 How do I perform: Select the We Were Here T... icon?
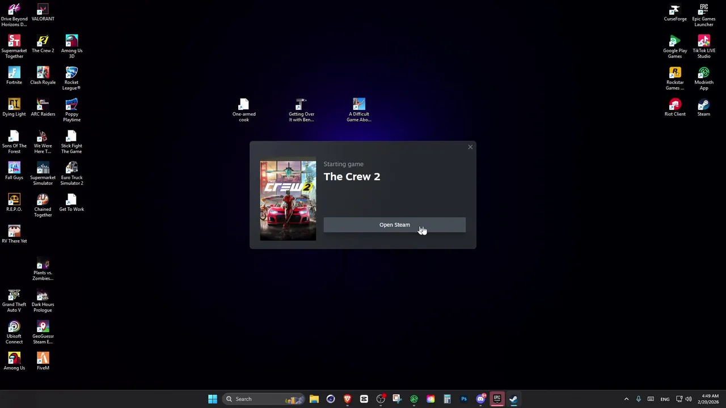tap(43, 142)
